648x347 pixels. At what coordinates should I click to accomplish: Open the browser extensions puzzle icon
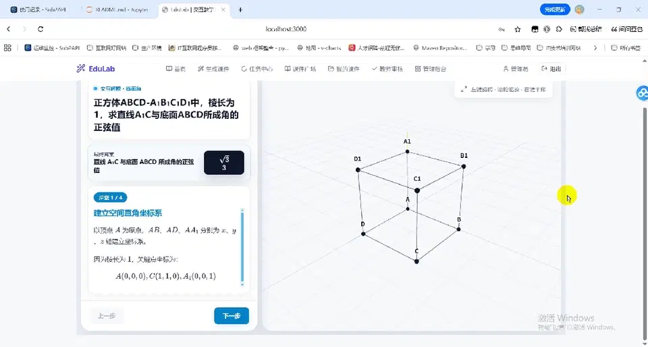(559, 29)
